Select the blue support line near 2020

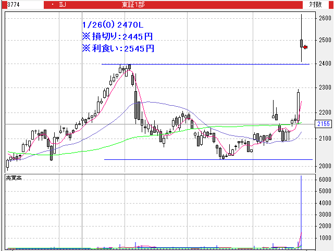208,159
